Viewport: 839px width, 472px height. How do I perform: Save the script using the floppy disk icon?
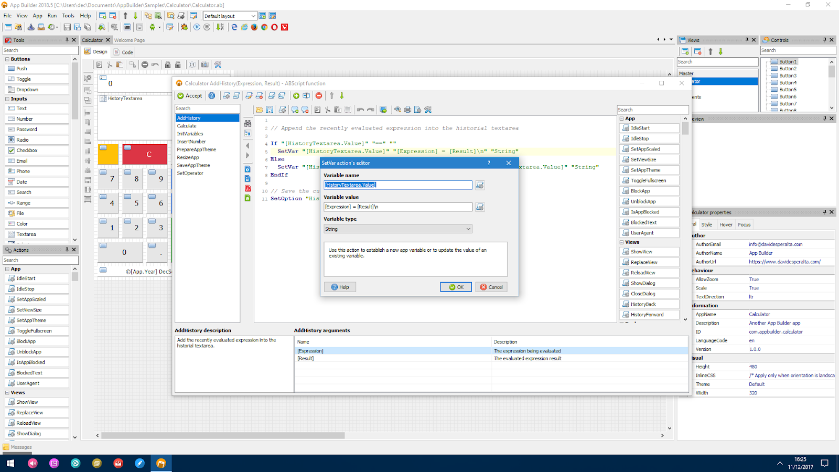tap(270, 110)
